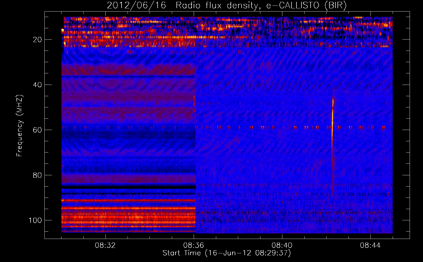Click the '40' frequency tick label

(37, 85)
